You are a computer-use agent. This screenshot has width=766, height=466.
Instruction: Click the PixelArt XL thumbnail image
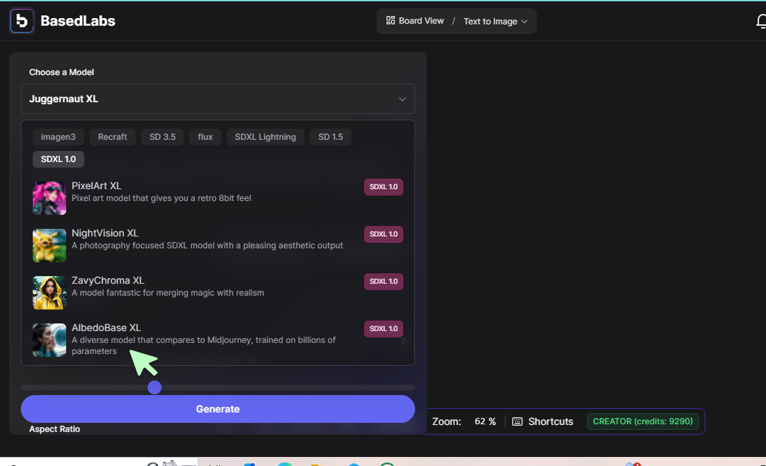pos(49,198)
